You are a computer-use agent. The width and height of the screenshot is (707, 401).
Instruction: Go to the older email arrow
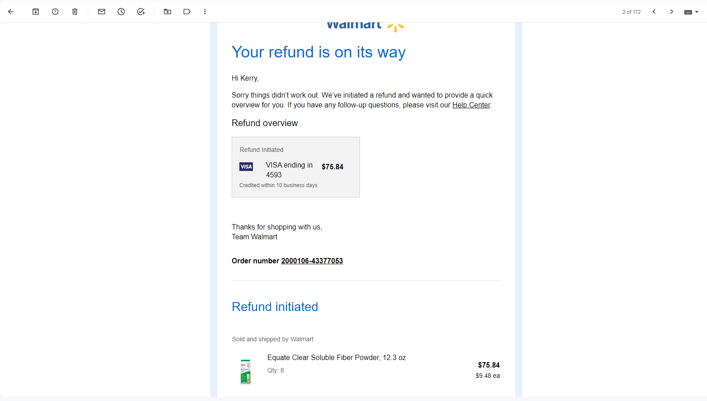[671, 12]
